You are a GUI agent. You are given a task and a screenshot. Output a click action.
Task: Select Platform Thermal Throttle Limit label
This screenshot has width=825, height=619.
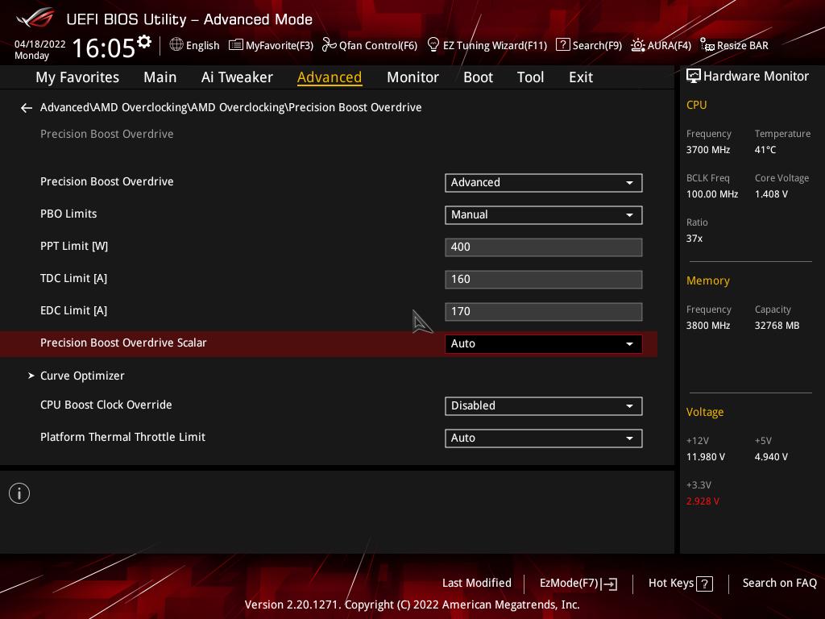point(122,437)
